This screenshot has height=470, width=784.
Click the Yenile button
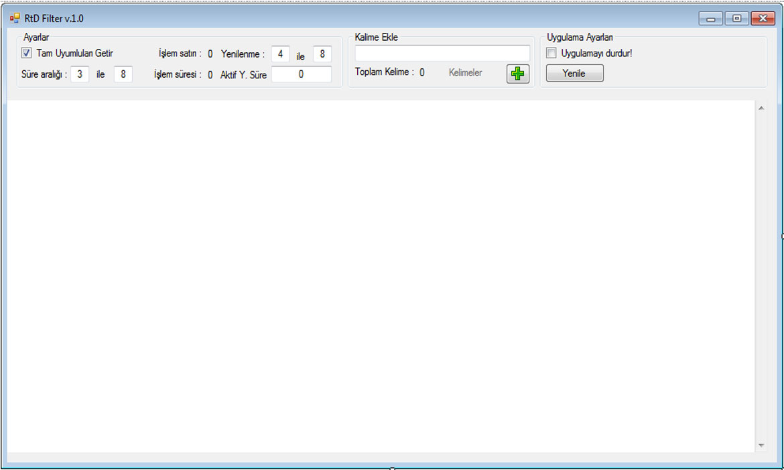[x=574, y=74]
